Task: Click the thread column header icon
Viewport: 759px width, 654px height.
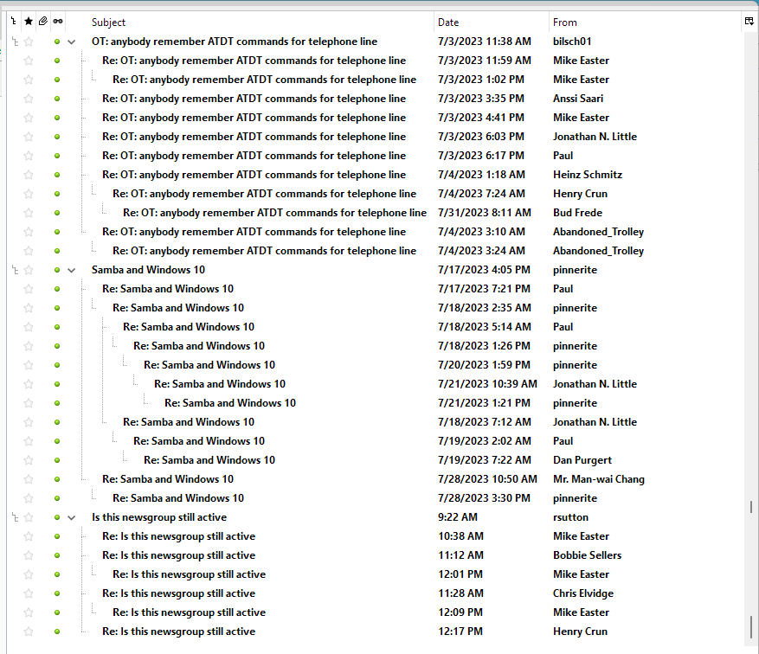Action: coord(14,22)
